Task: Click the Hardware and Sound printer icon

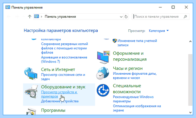Action: tap(31, 92)
